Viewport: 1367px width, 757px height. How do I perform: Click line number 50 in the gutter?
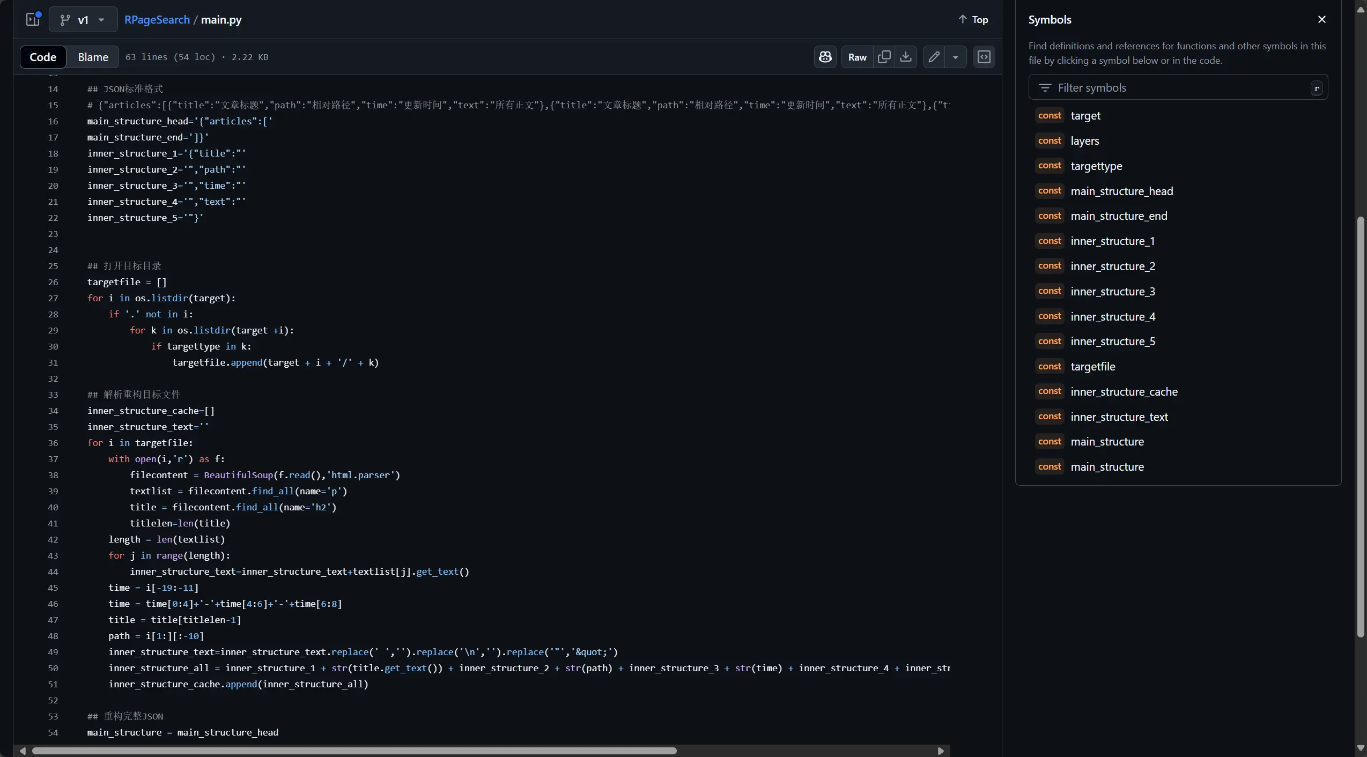[53, 668]
